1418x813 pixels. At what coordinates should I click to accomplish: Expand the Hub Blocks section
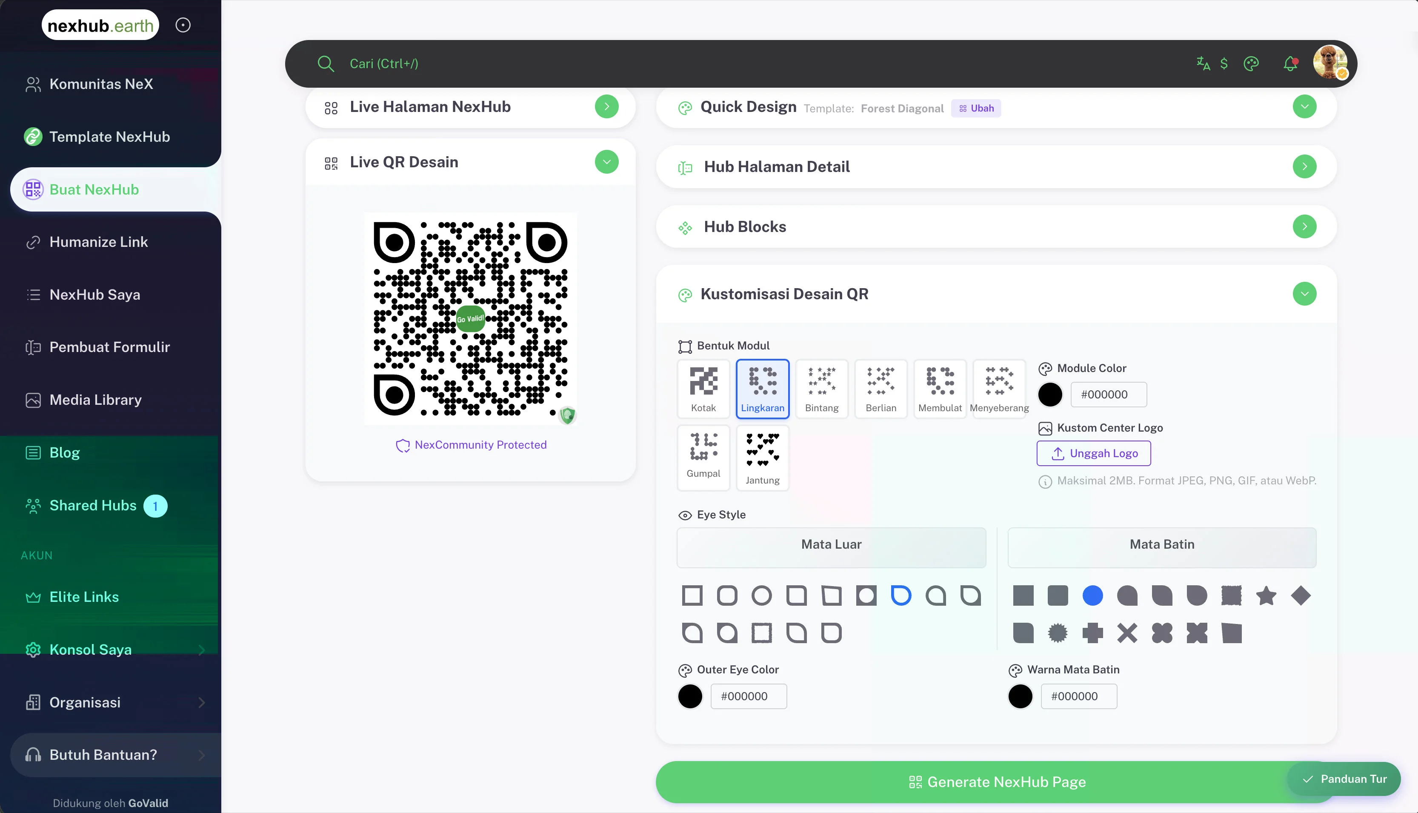[x=1305, y=227]
